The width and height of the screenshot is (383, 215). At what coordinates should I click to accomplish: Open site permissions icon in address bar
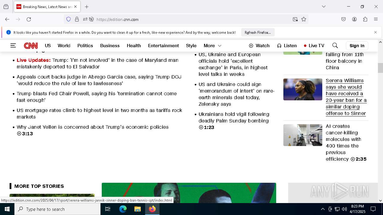click(x=85, y=19)
